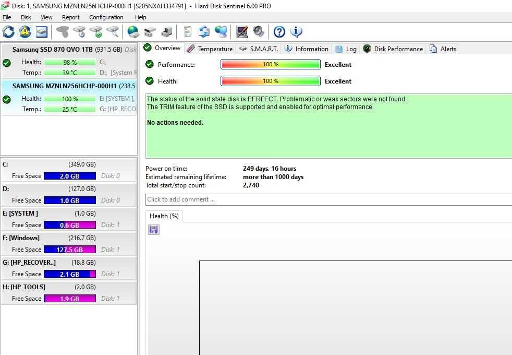512x355 pixels.
Task: Switch to the Temperature tab
Action: pos(210,49)
